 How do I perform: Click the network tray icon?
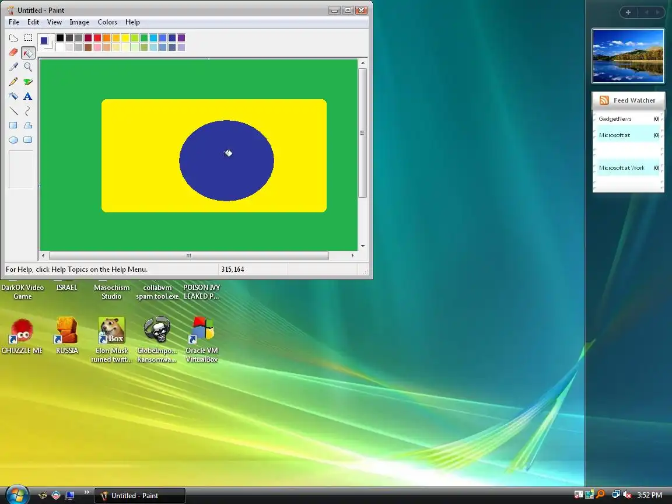616,495
